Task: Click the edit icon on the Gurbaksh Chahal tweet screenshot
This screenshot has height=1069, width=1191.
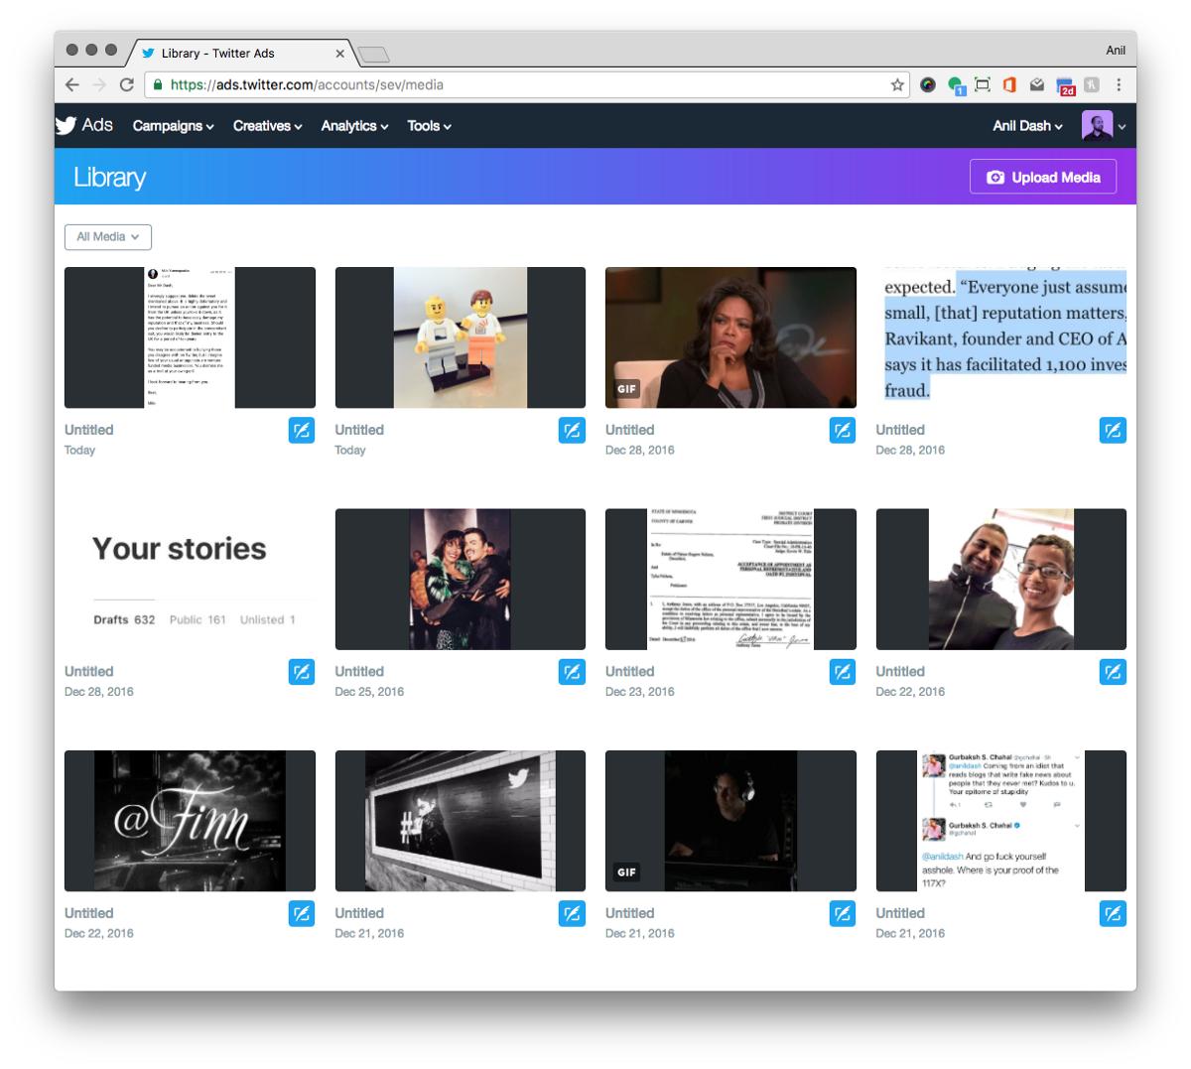Action: 1113,913
